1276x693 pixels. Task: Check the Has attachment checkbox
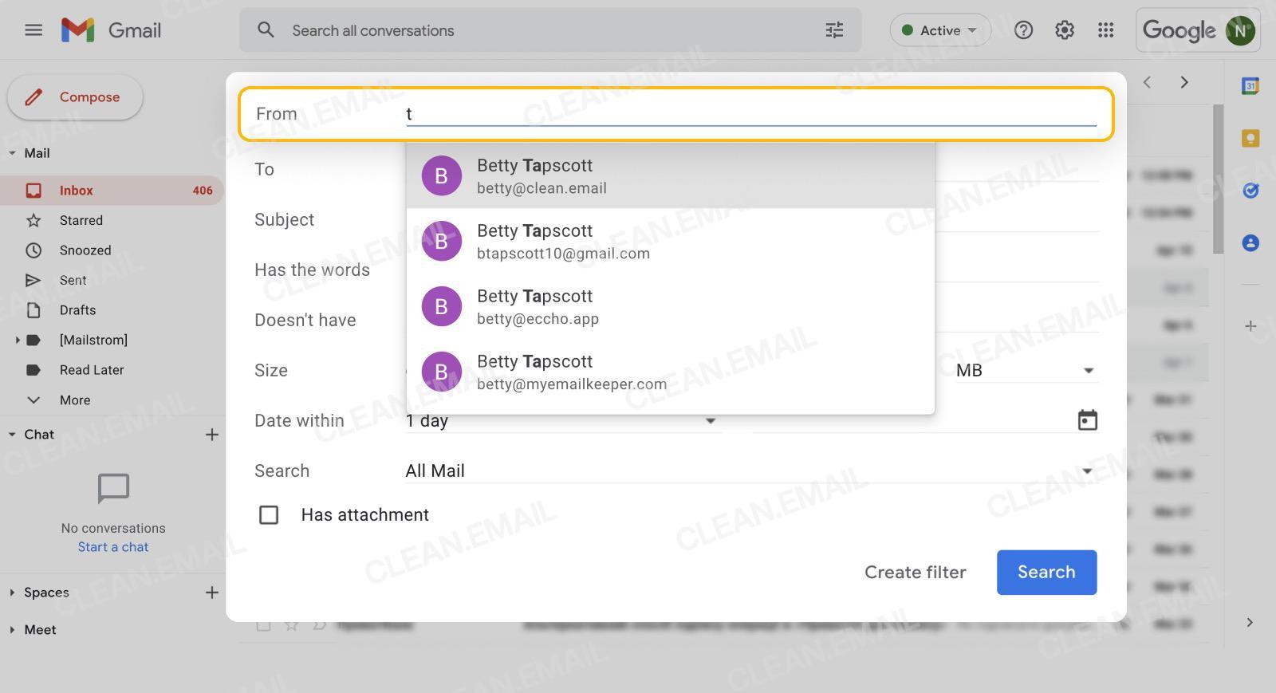269,515
